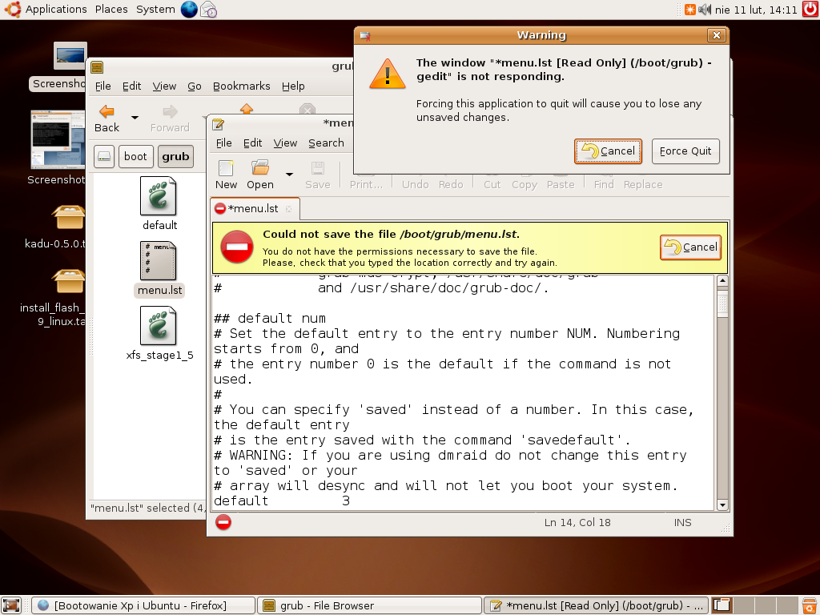
Task: Click the '## default num' line in editor
Action: tap(269, 318)
